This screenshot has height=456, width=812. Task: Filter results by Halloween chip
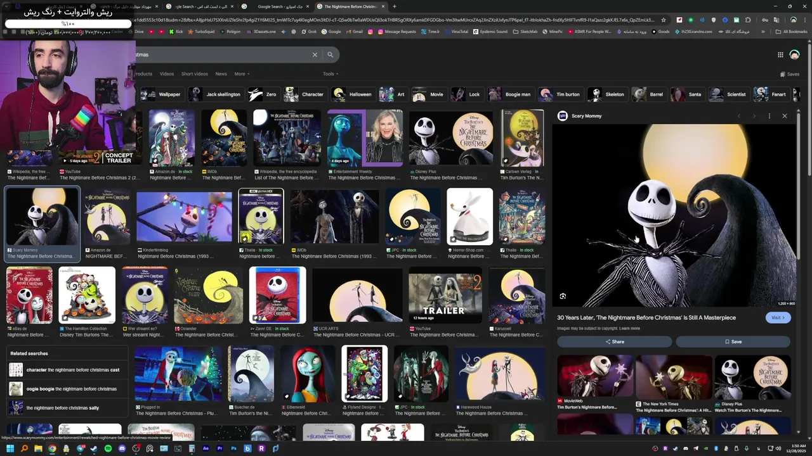(x=353, y=94)
